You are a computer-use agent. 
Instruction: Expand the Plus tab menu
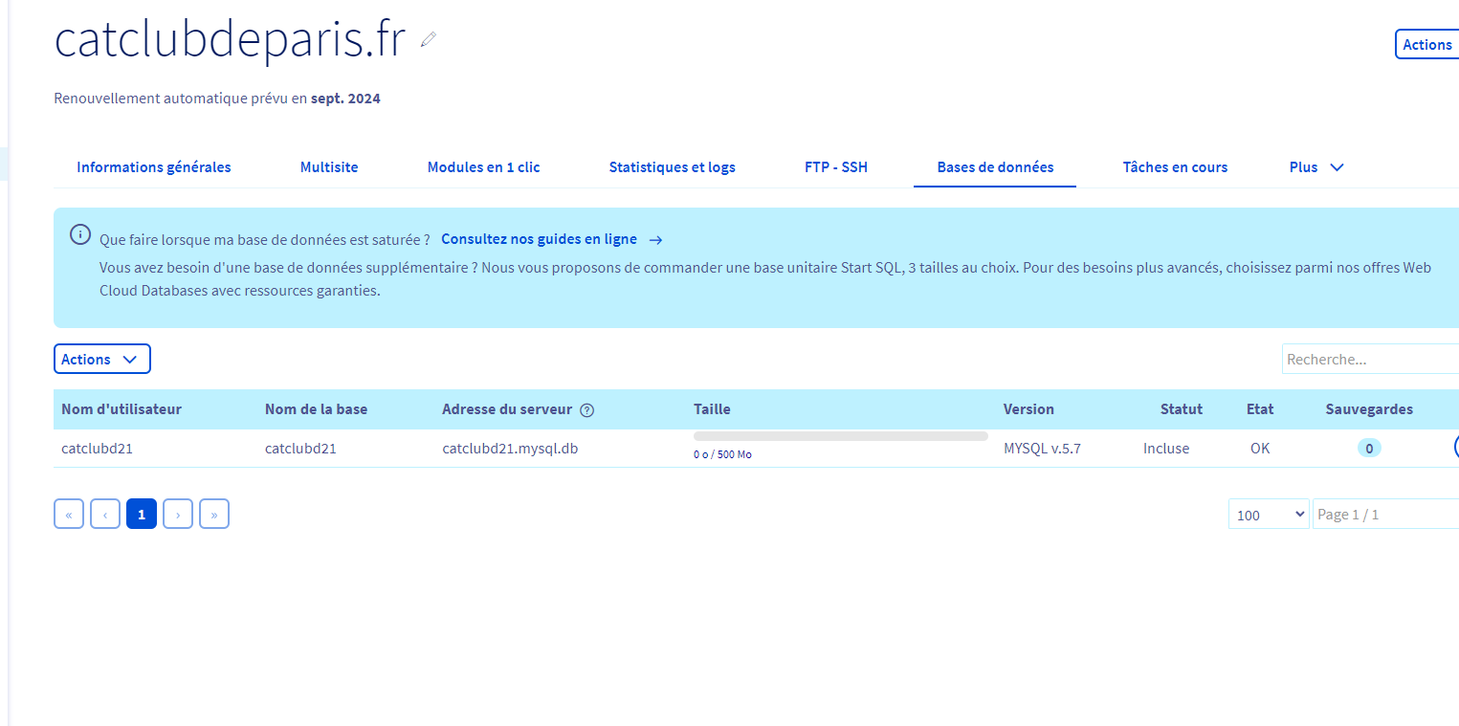pyautogui.click(x=1316, y=167)
